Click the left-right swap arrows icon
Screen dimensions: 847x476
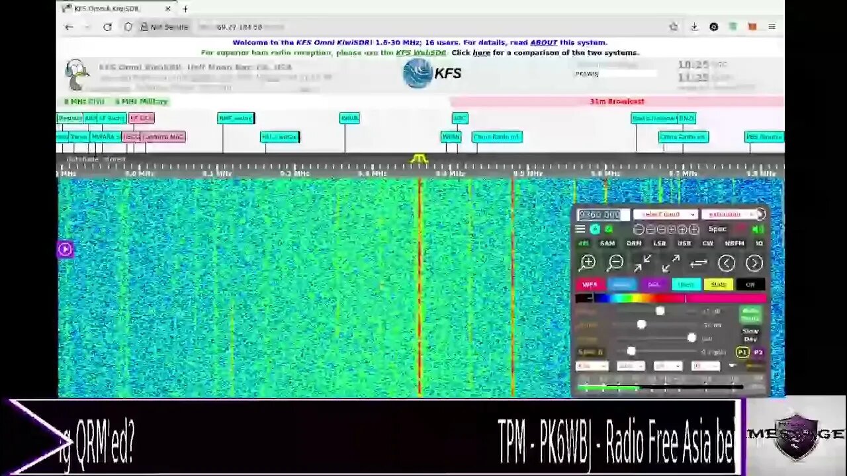pyautogui.click(x=698, y=263)
